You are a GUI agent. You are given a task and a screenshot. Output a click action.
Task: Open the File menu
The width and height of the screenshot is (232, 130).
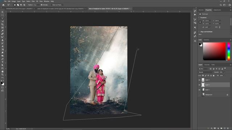click(x=5, y=1)
